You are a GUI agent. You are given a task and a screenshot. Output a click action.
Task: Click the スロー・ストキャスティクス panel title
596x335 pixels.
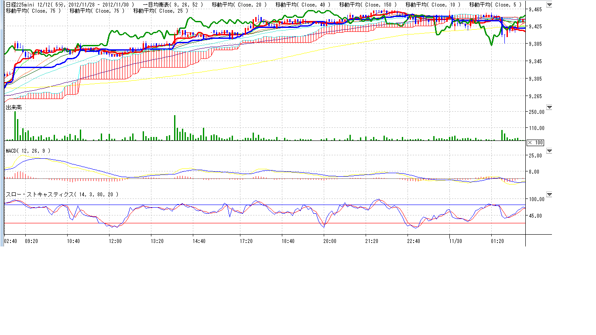click(61, 195)
